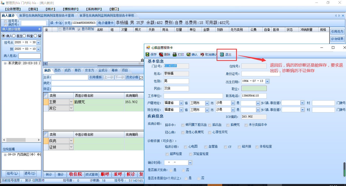The height and width of the screenshot is (186, 346).
Task: Save the 心脑血管报告卡 with 保存
Action: [x=151, y=54]
